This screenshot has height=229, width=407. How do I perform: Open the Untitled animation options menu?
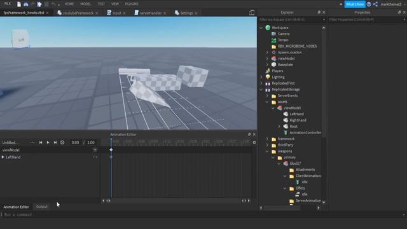pos(32,142)
